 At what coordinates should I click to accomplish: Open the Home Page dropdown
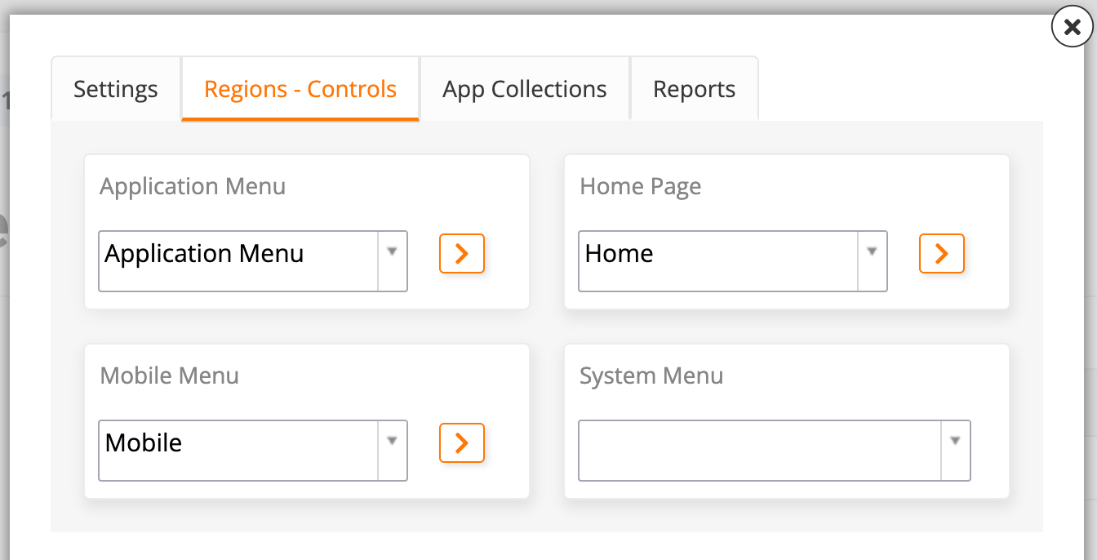[x=871, y=261]
